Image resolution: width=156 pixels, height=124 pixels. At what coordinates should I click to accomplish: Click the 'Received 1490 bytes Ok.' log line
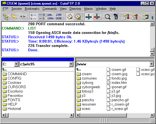tap(50, 37)
